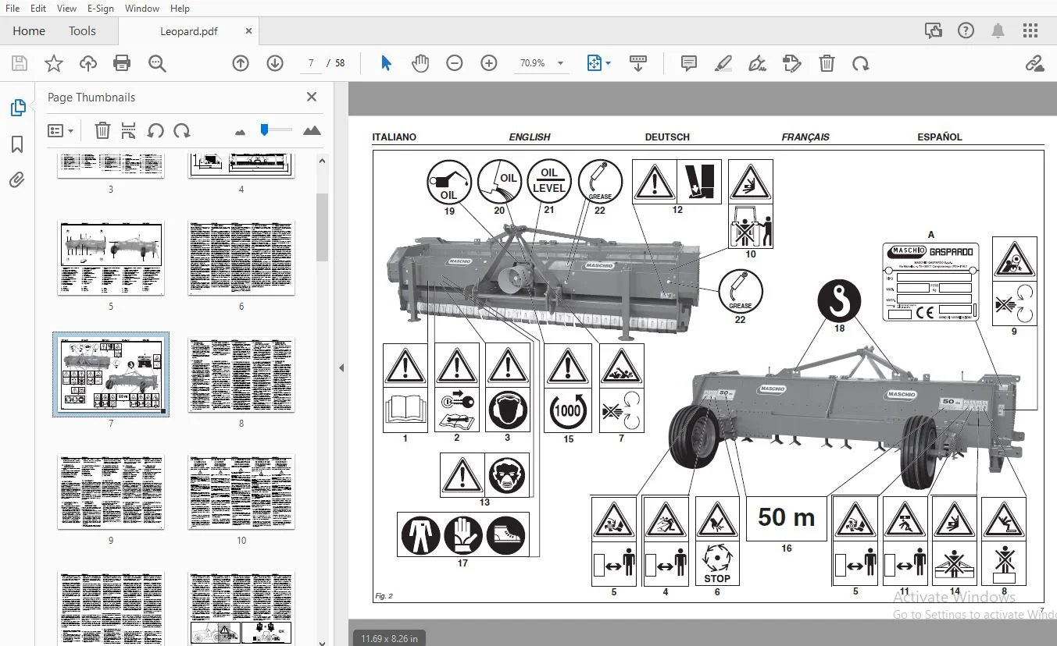Click the Edit PDF request signatures icon
This screenshot has width=1057, height=646.
click(792, 63)
